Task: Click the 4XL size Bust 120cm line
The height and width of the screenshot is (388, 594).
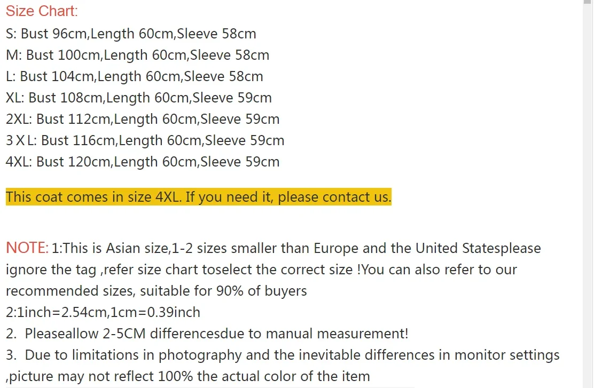Action: [x=143, y=162]
